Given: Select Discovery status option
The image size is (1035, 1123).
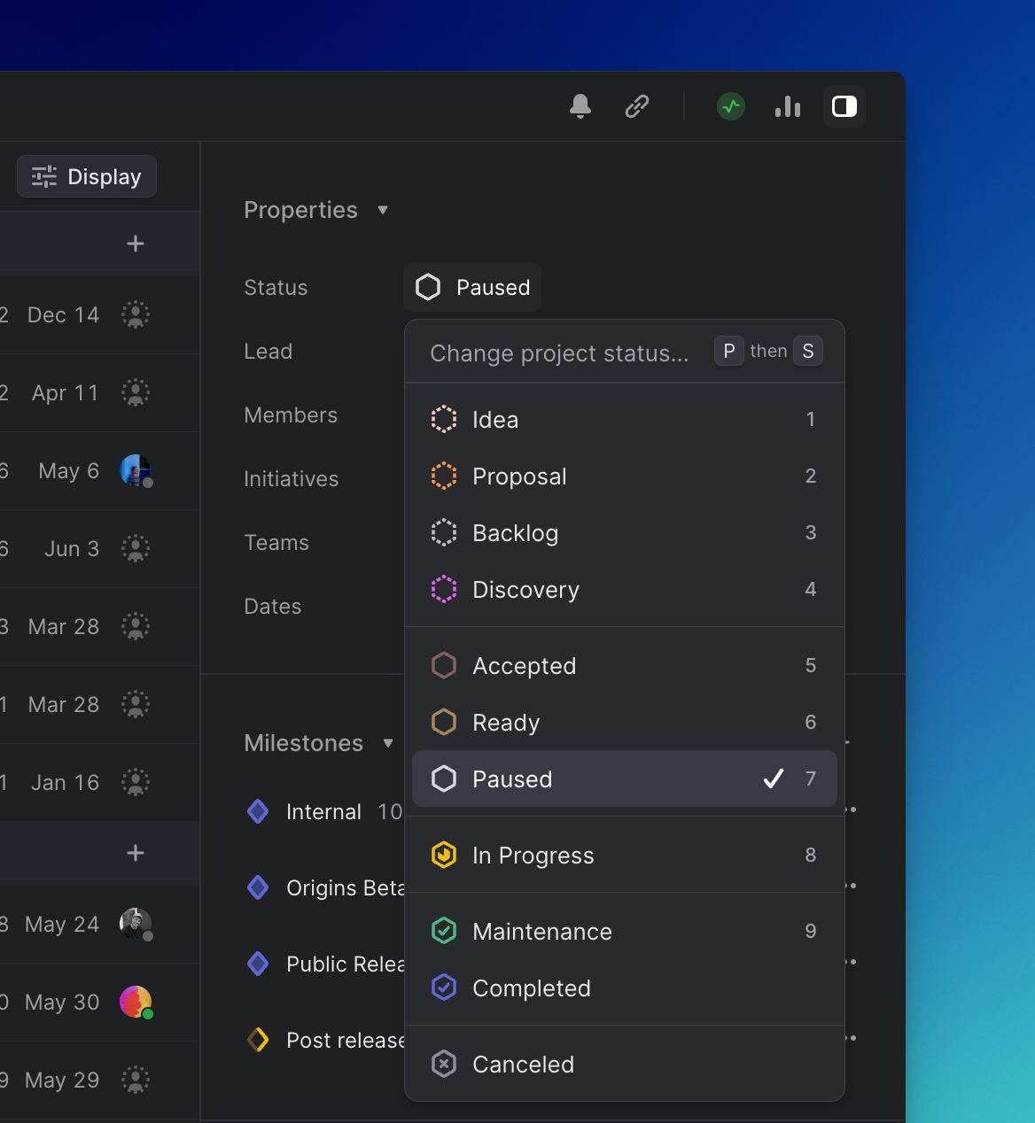Looking at the screenshot, I should pos(625,589).
